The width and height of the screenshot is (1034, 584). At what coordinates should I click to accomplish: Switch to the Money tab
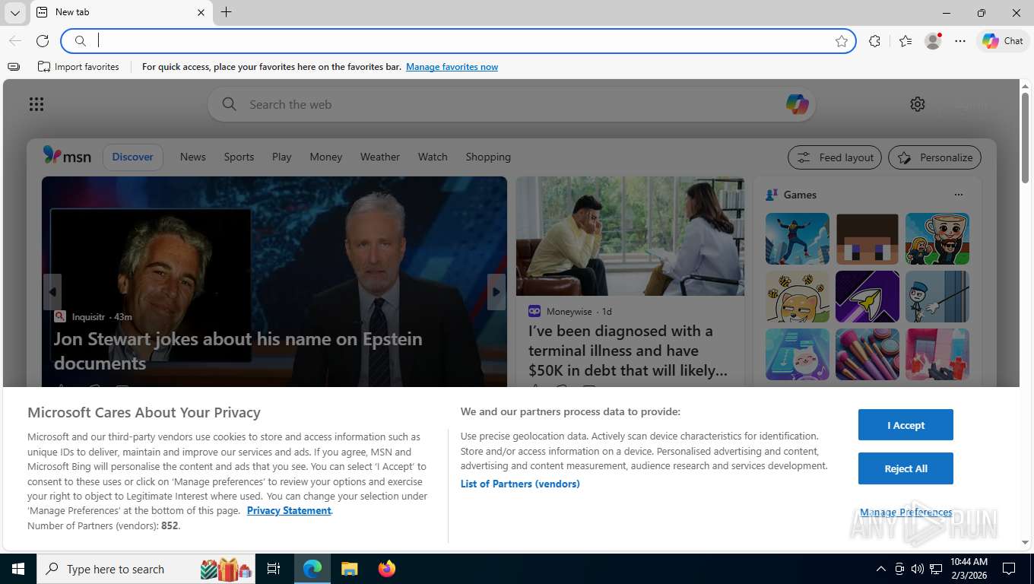pyautogui.click(x=326, y=157)
